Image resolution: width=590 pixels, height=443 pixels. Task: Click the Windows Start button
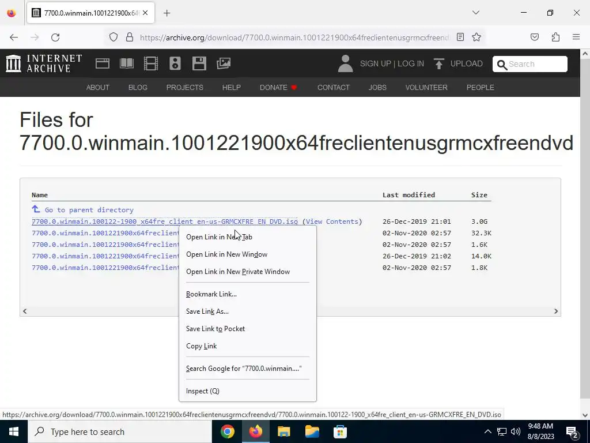(x=14, y=431)
